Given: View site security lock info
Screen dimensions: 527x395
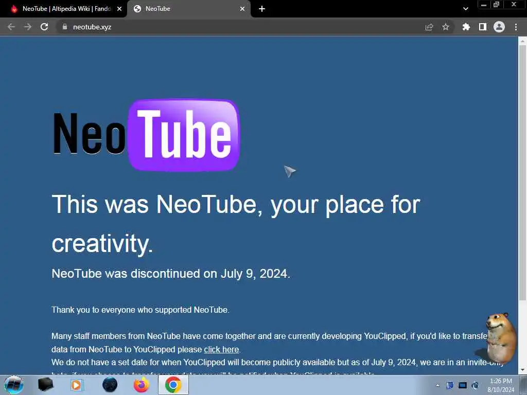Looking at the screenshot, I should (65, 27).
